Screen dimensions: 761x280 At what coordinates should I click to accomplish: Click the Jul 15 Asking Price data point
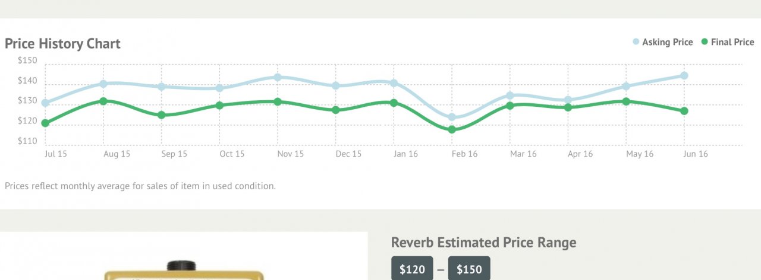tap(45, 103)
